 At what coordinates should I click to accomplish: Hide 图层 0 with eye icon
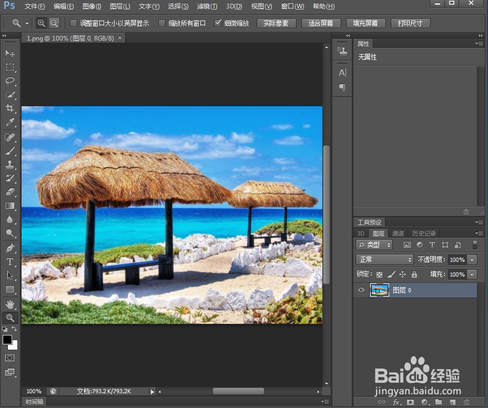pyautogui.click(x=361, y=290)
